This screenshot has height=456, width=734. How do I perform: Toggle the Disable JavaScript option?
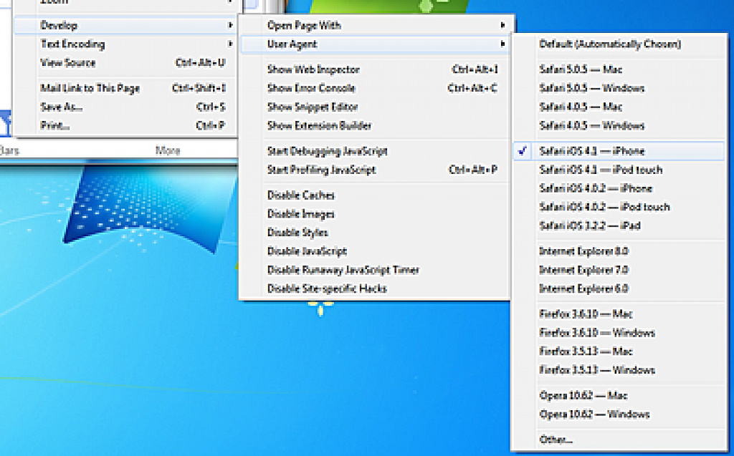(374, 251)
